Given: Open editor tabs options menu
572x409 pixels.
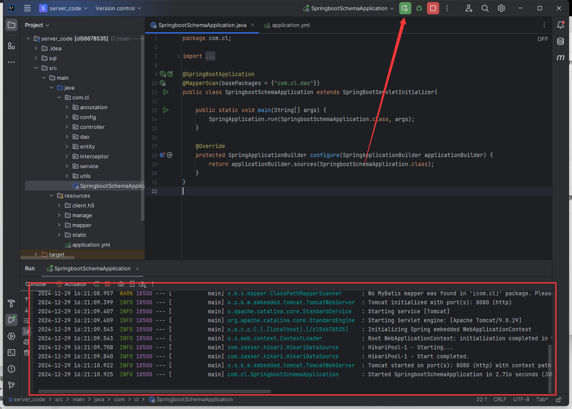Looking at the screenshot, I should [544, 25].
